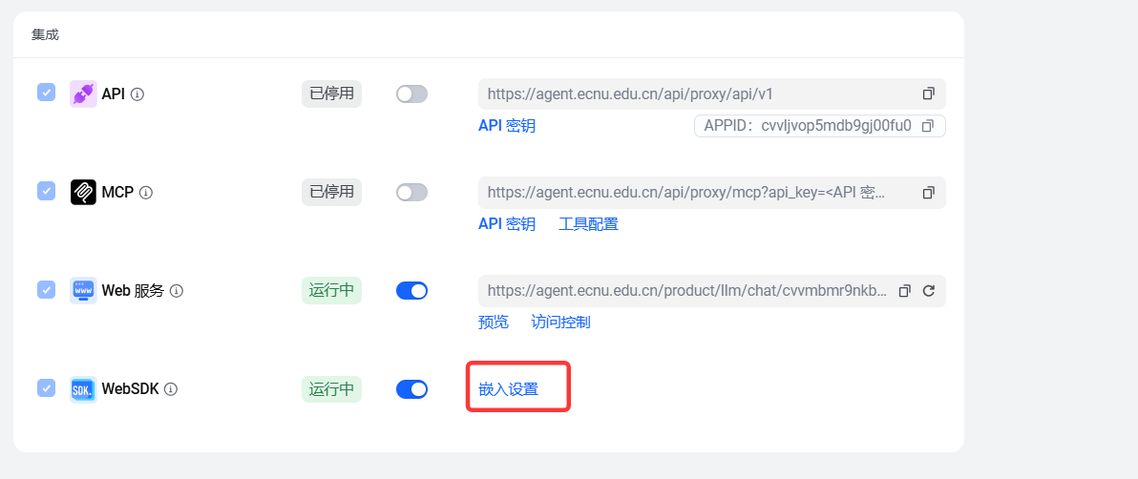Turn off the Web 服务 switch
Image resolution: width=1138 pixels, height=479 pixels.
(411, 291)
